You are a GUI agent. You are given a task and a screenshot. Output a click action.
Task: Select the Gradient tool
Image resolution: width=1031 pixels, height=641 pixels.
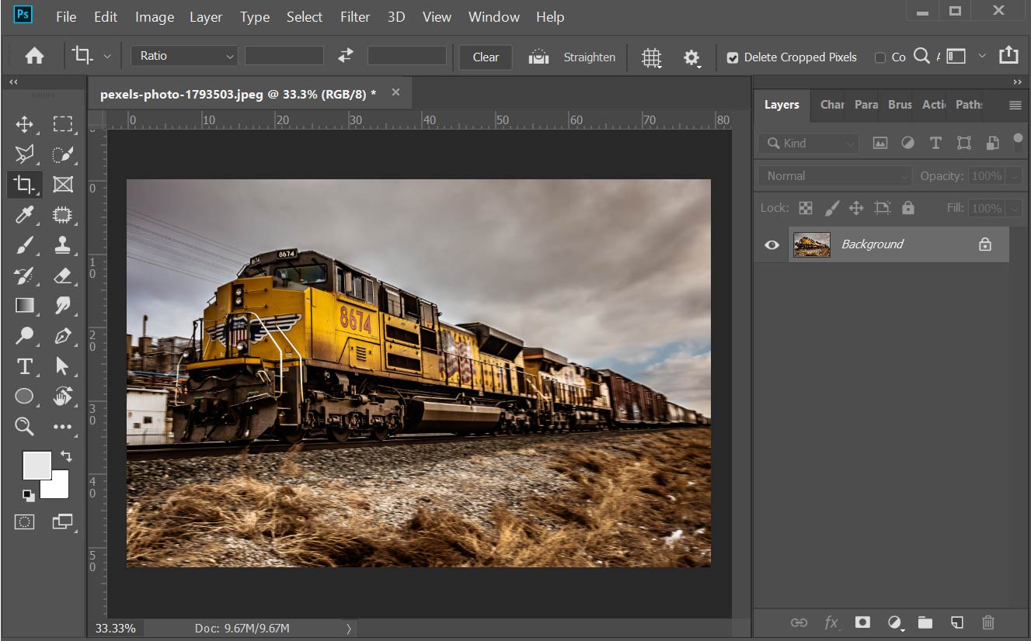24,305
